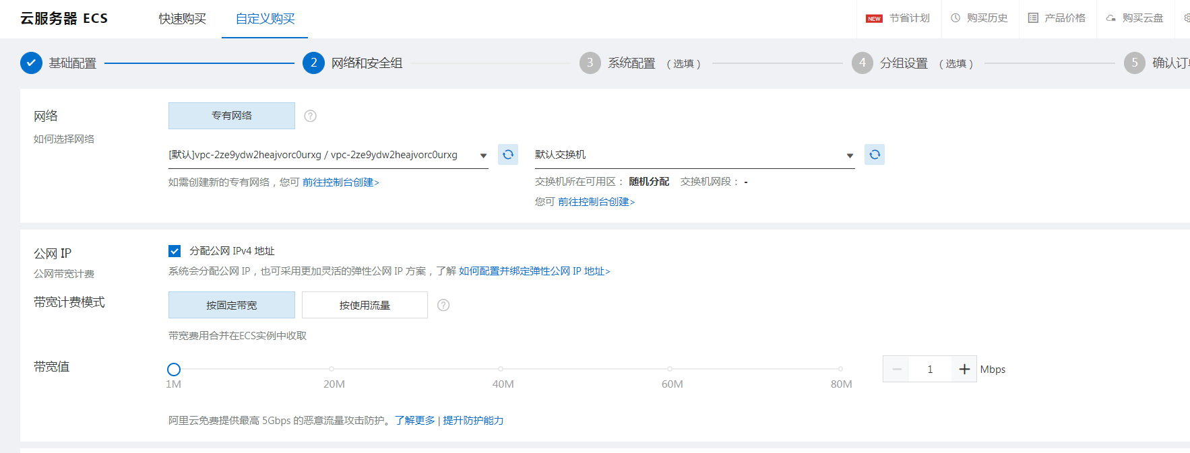Open 提升防护能力 link

click(473, 421)
